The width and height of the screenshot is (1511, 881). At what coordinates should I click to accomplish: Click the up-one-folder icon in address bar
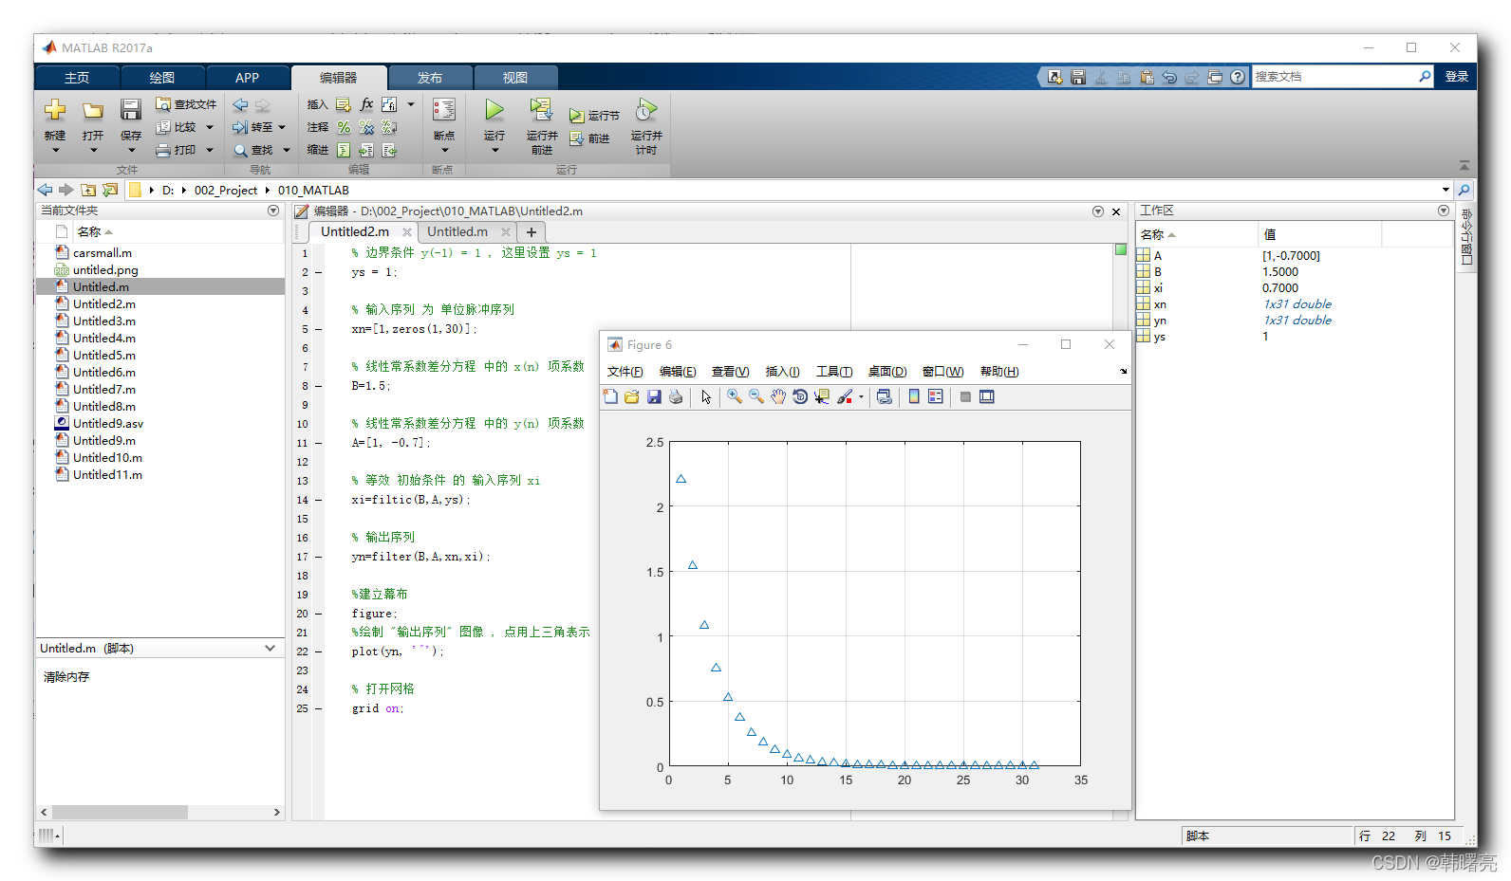[x=88, y=190]
